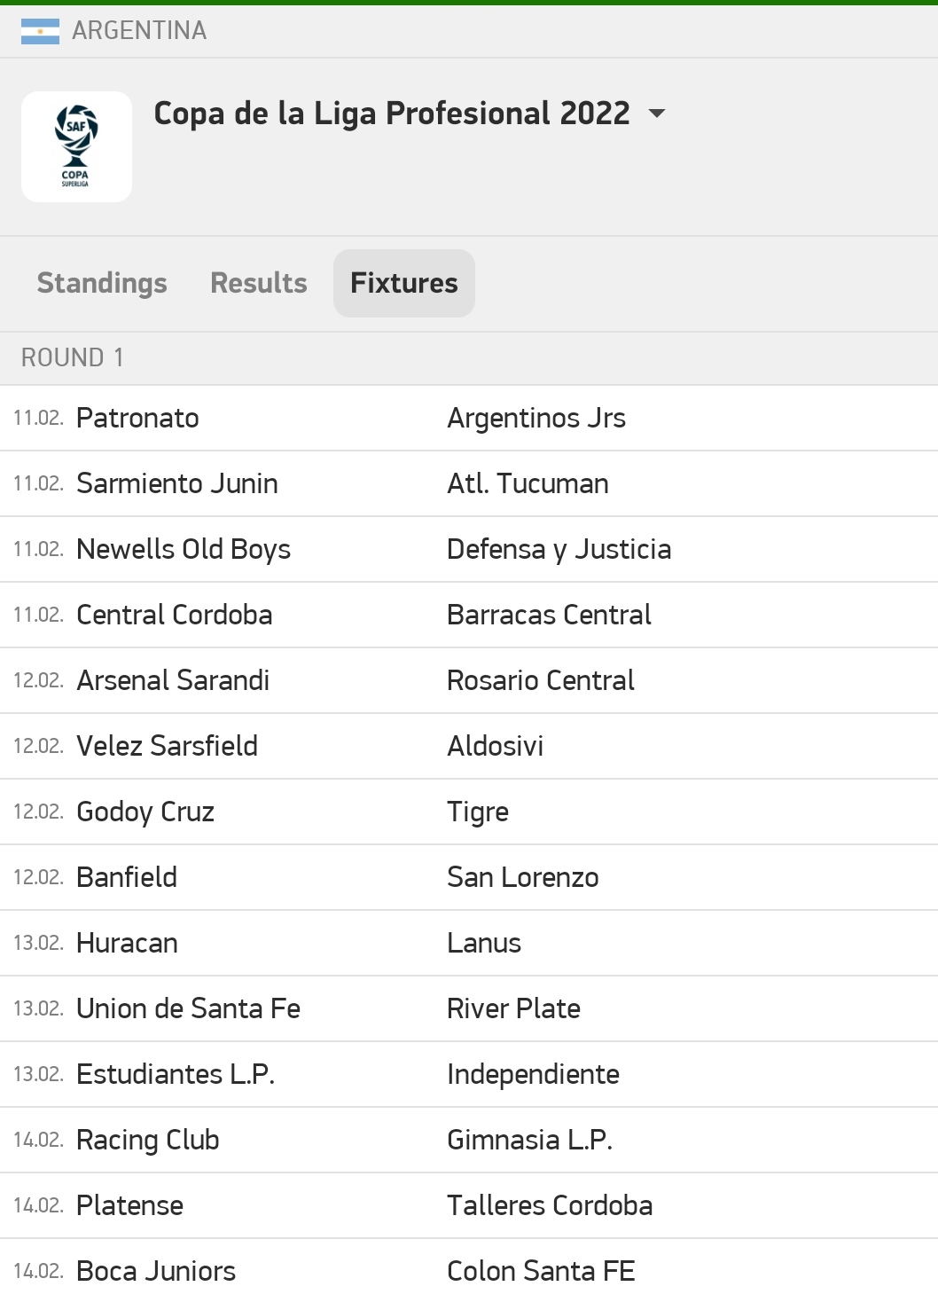Open the Patronato vs Argentinos Jrs fixture
Viewport: 938px width, 1302px height.
click(469, 418)
